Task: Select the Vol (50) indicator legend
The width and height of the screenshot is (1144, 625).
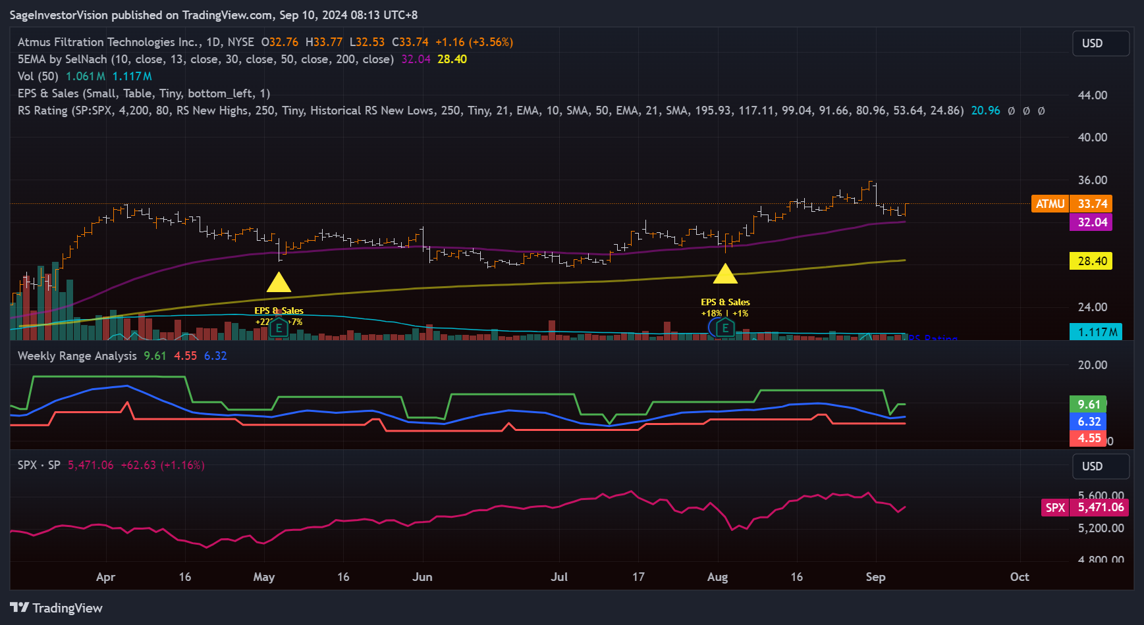Action: tap(38, 76)
